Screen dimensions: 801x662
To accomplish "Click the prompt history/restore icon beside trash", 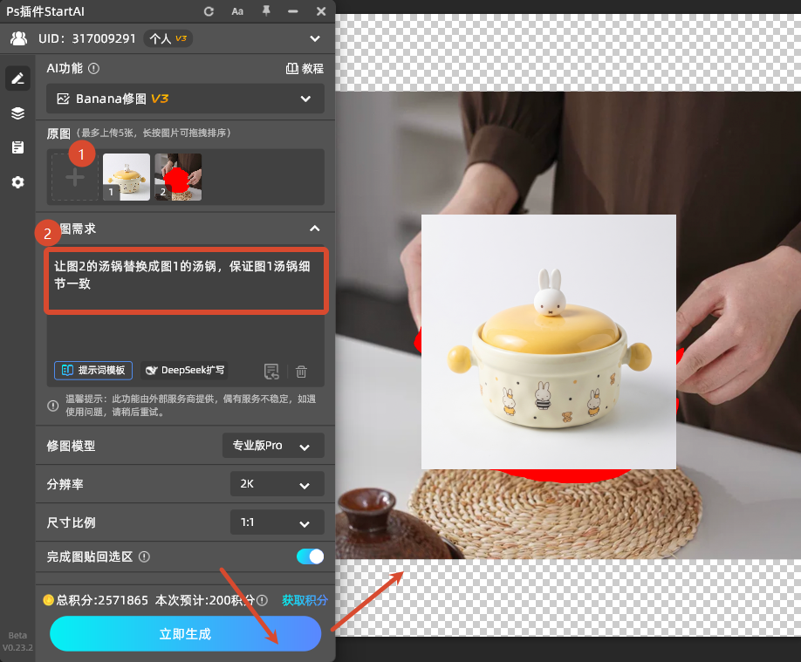I will point(271,371).
